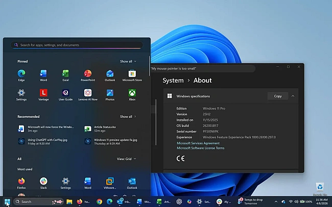Click the Copy button in Windows specifications
This screenshot has height=207, width=332.
[277, 96]
